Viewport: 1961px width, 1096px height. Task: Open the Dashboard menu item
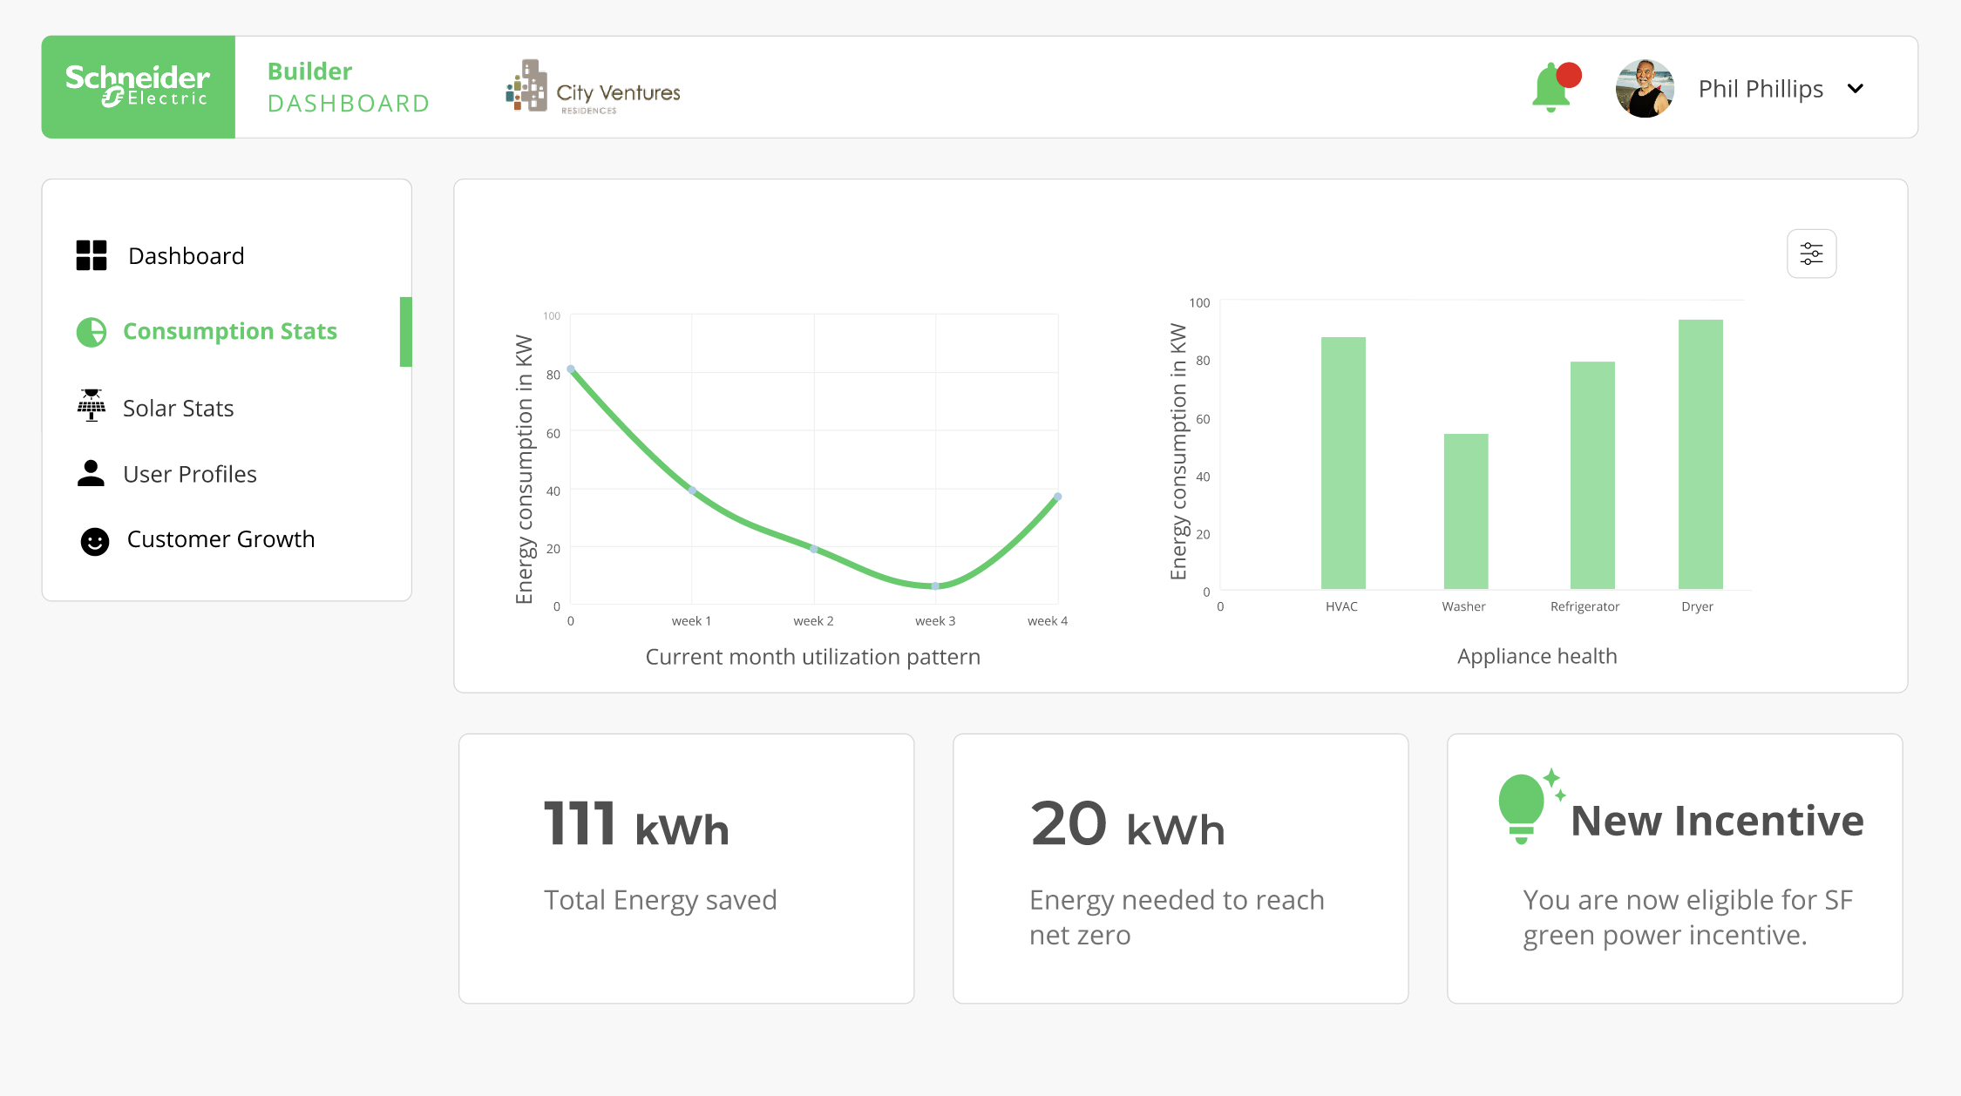coord(186,256)
